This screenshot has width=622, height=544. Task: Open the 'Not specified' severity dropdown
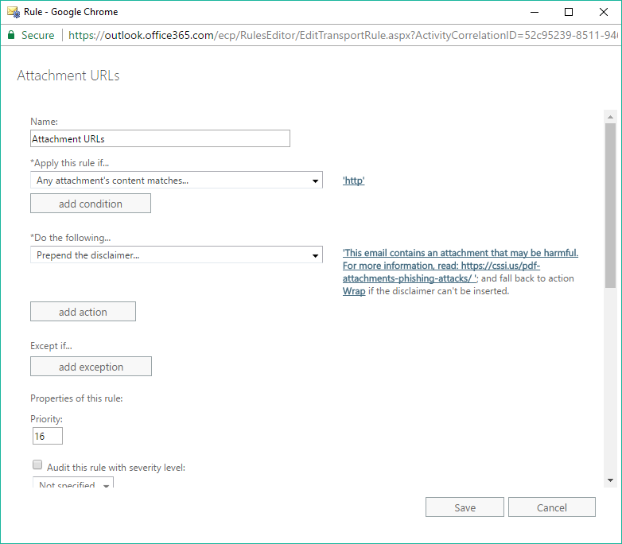click(x=73, y=484)
